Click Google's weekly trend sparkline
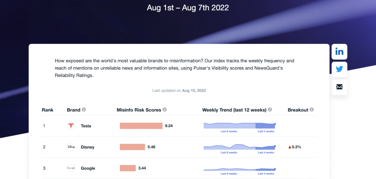The width and height of the screenshot is (376, 179). point(239,169)
